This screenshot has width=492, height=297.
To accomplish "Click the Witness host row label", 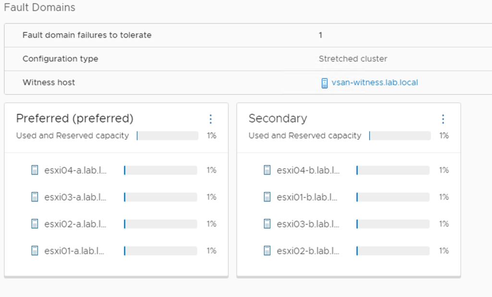I will (49, 82).
